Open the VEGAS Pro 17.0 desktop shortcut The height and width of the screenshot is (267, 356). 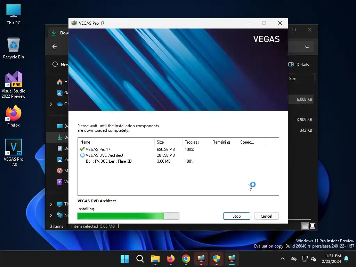(x=14, y=153)
